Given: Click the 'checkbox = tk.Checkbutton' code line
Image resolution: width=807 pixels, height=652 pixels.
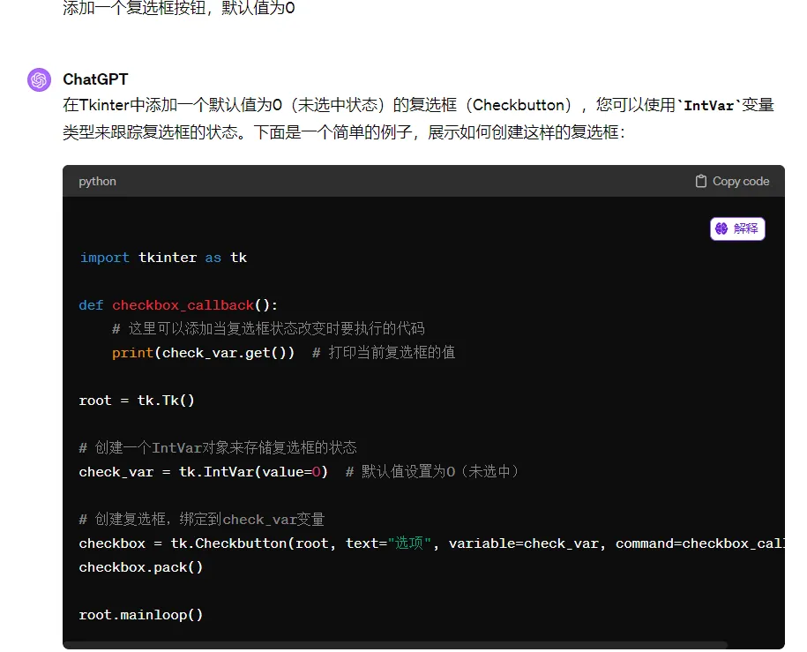Looking at the screenshot, I should click(x=431, y=543).
